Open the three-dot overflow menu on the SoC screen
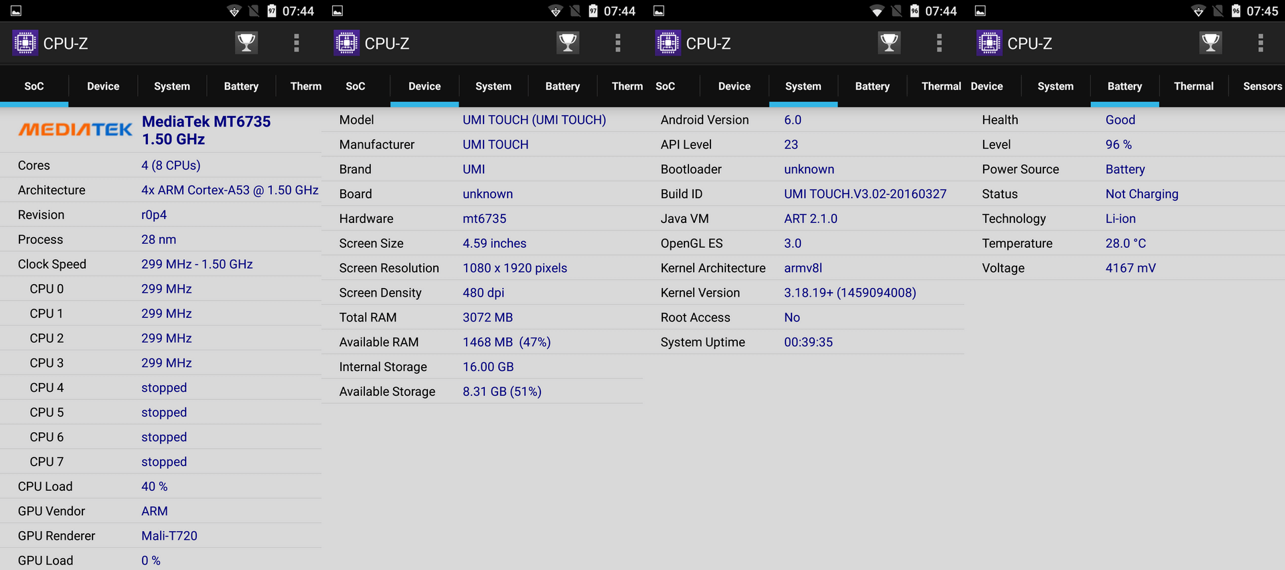The image size is (1285, 570). click(x=296, y=43)
